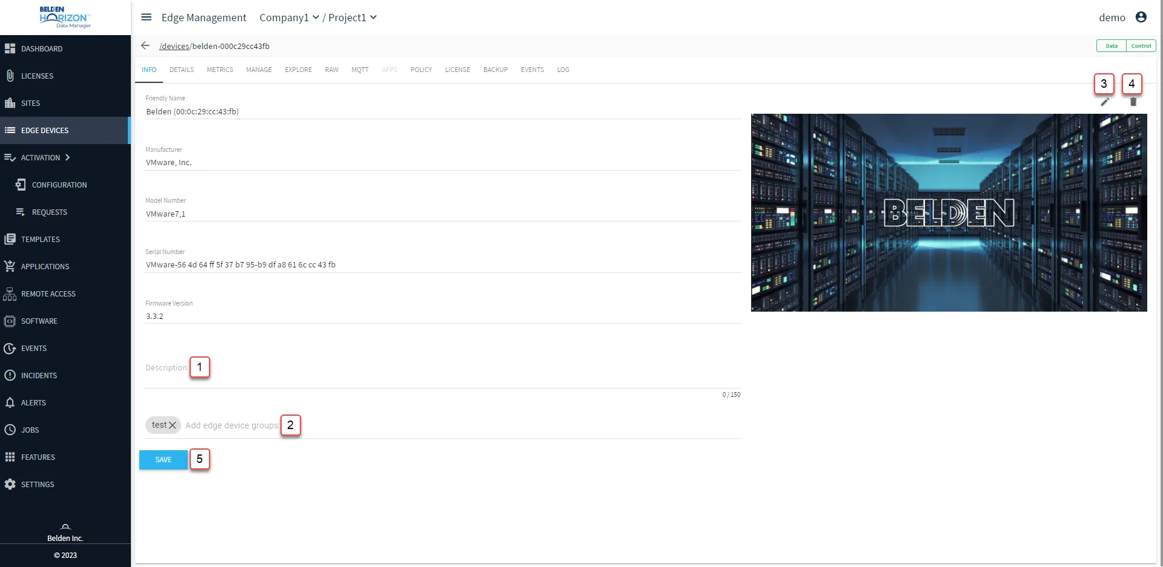
Task: Click the Events clock-arrow icon in the sidebar
Action: click(x=10, y=348)
